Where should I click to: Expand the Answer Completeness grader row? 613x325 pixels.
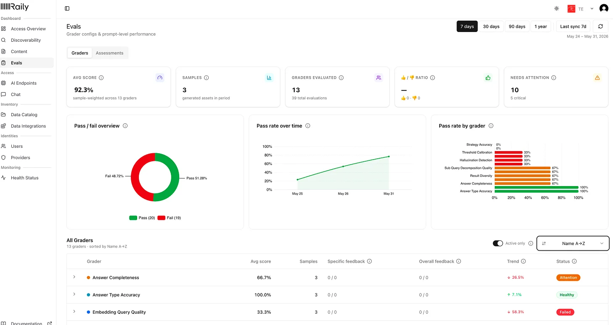tap(74, 277)
